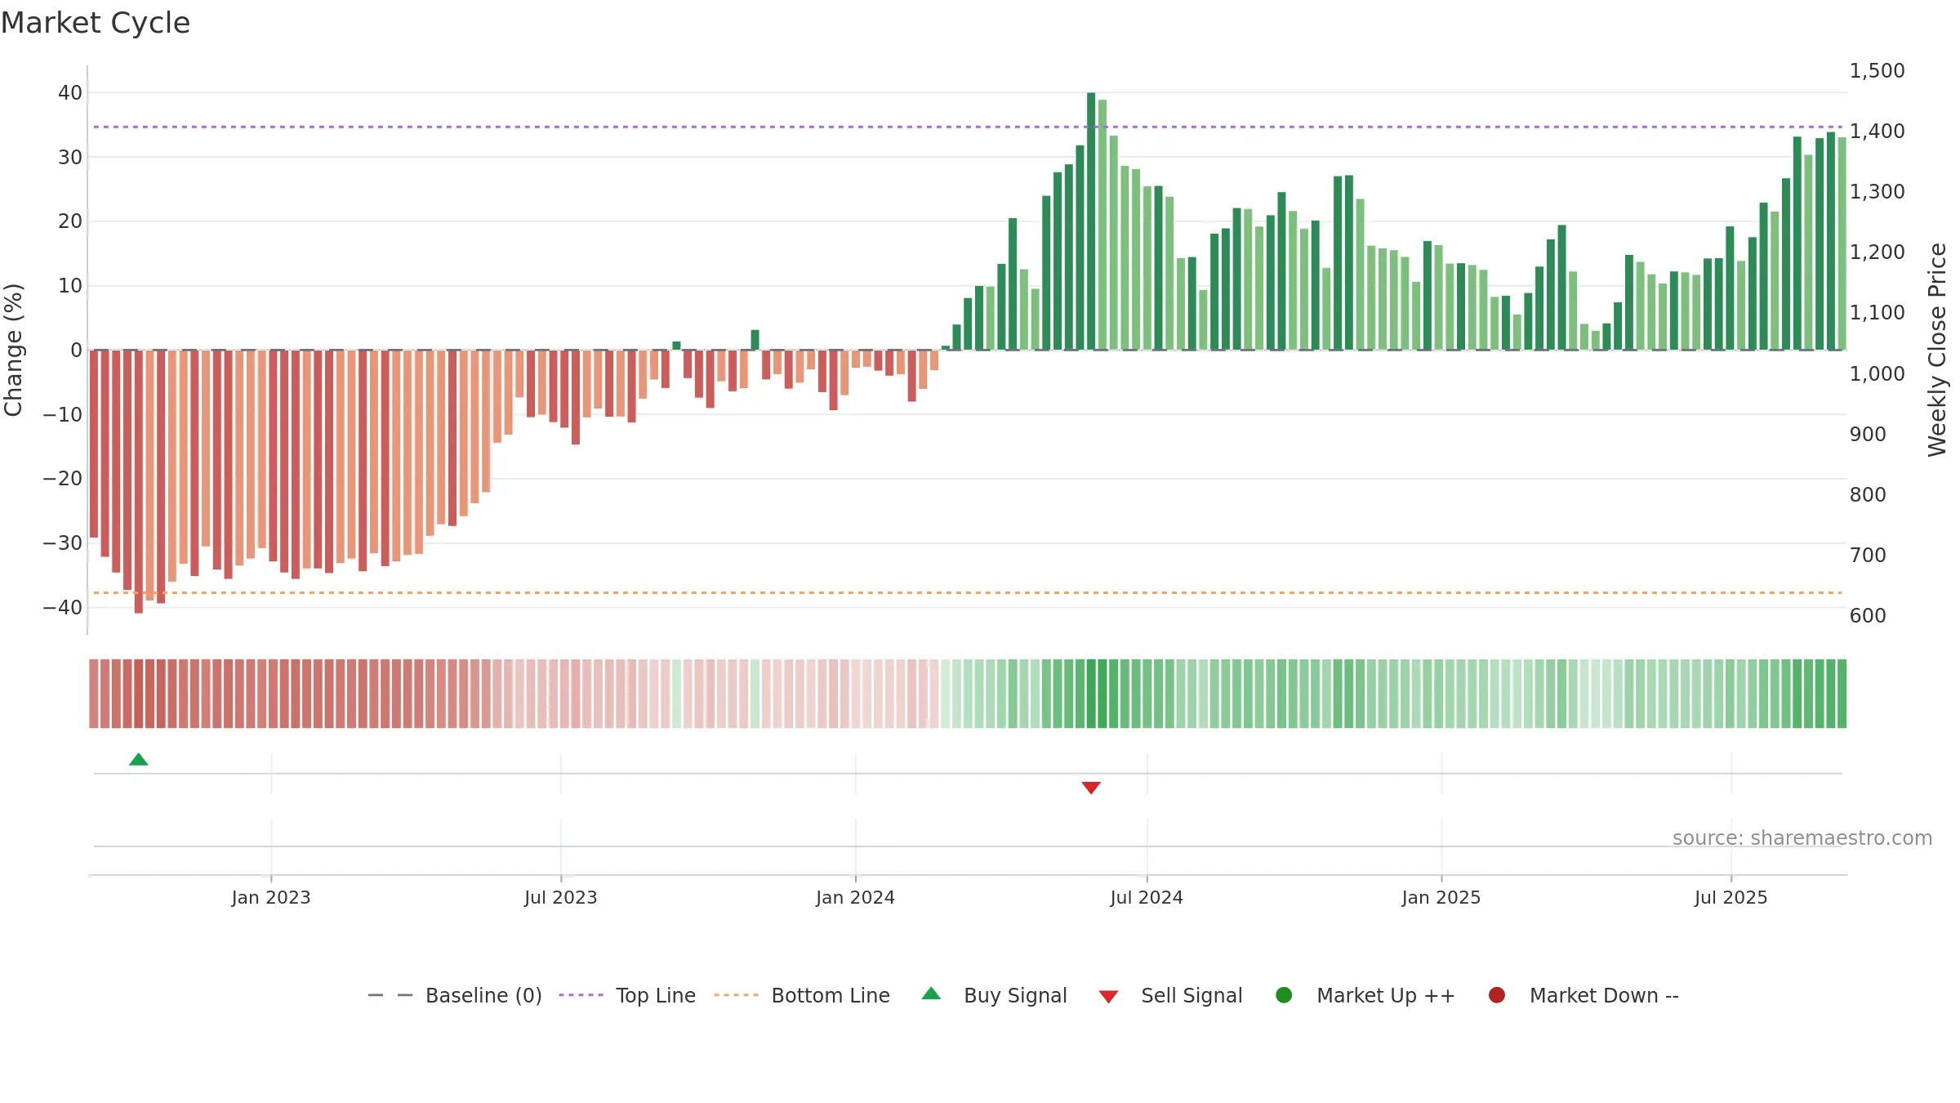Toggle the Market Down -- legend entry
The height and width of the screenshot is (1103, 1960).
[1583, 995]
